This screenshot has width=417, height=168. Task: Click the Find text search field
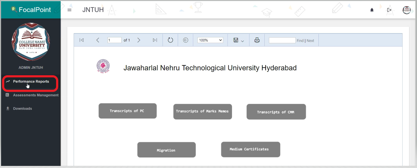pos(282,40)
